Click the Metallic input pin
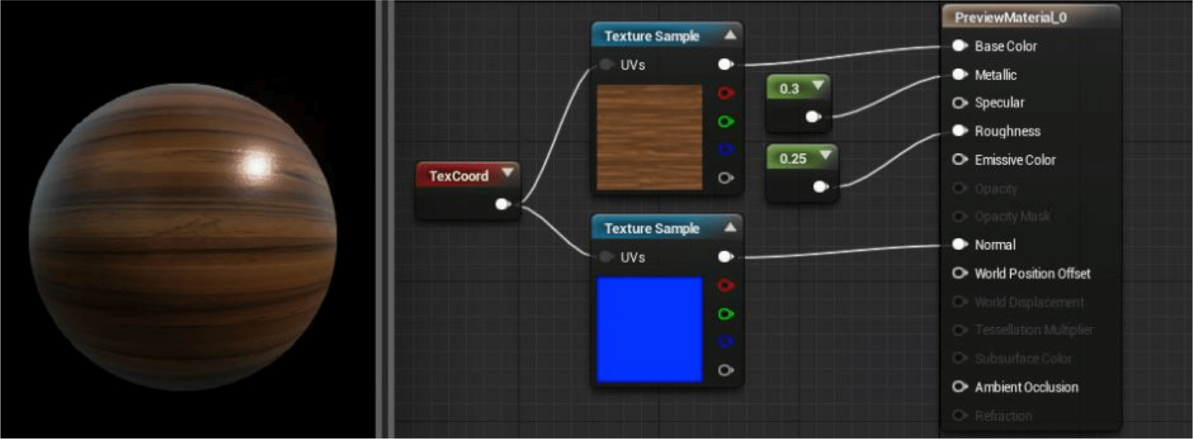The image size is (1193, 439). tap(960, 74)
